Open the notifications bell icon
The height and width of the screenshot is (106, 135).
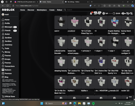tap(91, 13)
